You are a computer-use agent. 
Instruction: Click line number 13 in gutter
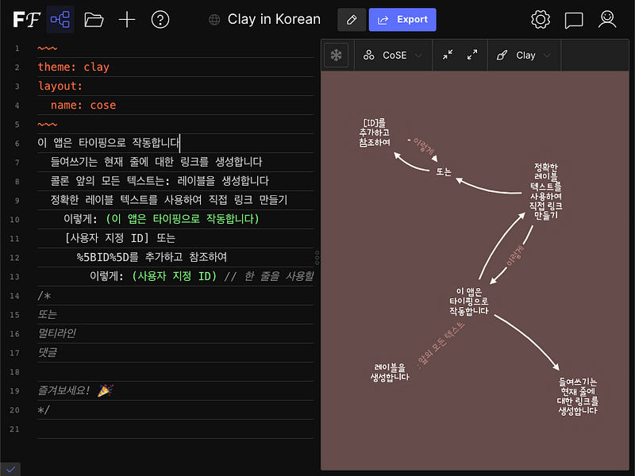(x=14, y=276)
